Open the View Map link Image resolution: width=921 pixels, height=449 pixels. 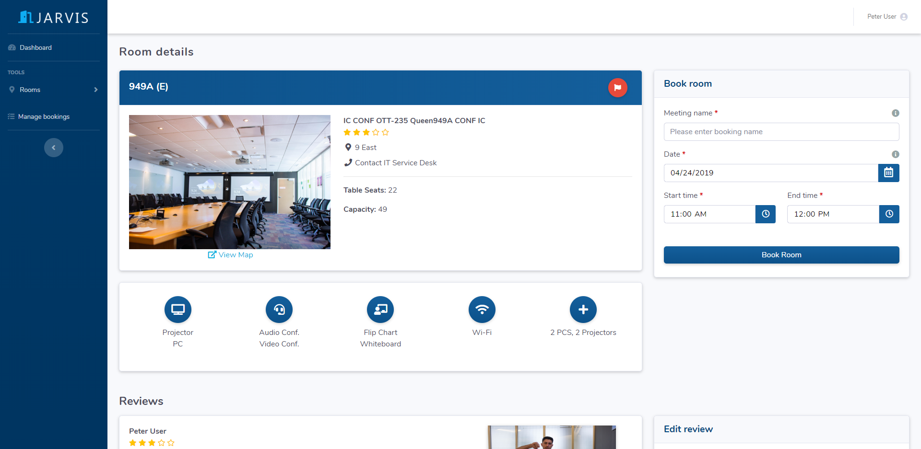pos(230,255)
